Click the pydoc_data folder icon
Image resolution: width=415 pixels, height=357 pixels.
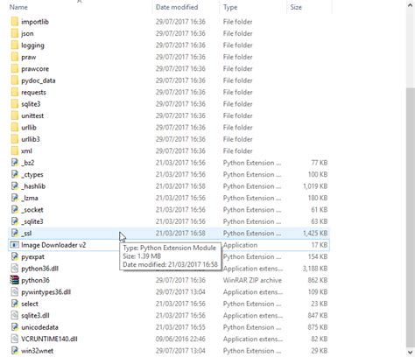click(x=15, y=80)
